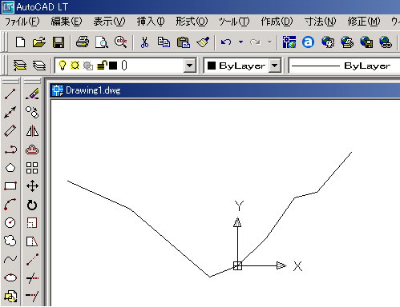400x307 pixels.
Task: Open the ファイル(F) menu
Action: click(x=22, y=22)
